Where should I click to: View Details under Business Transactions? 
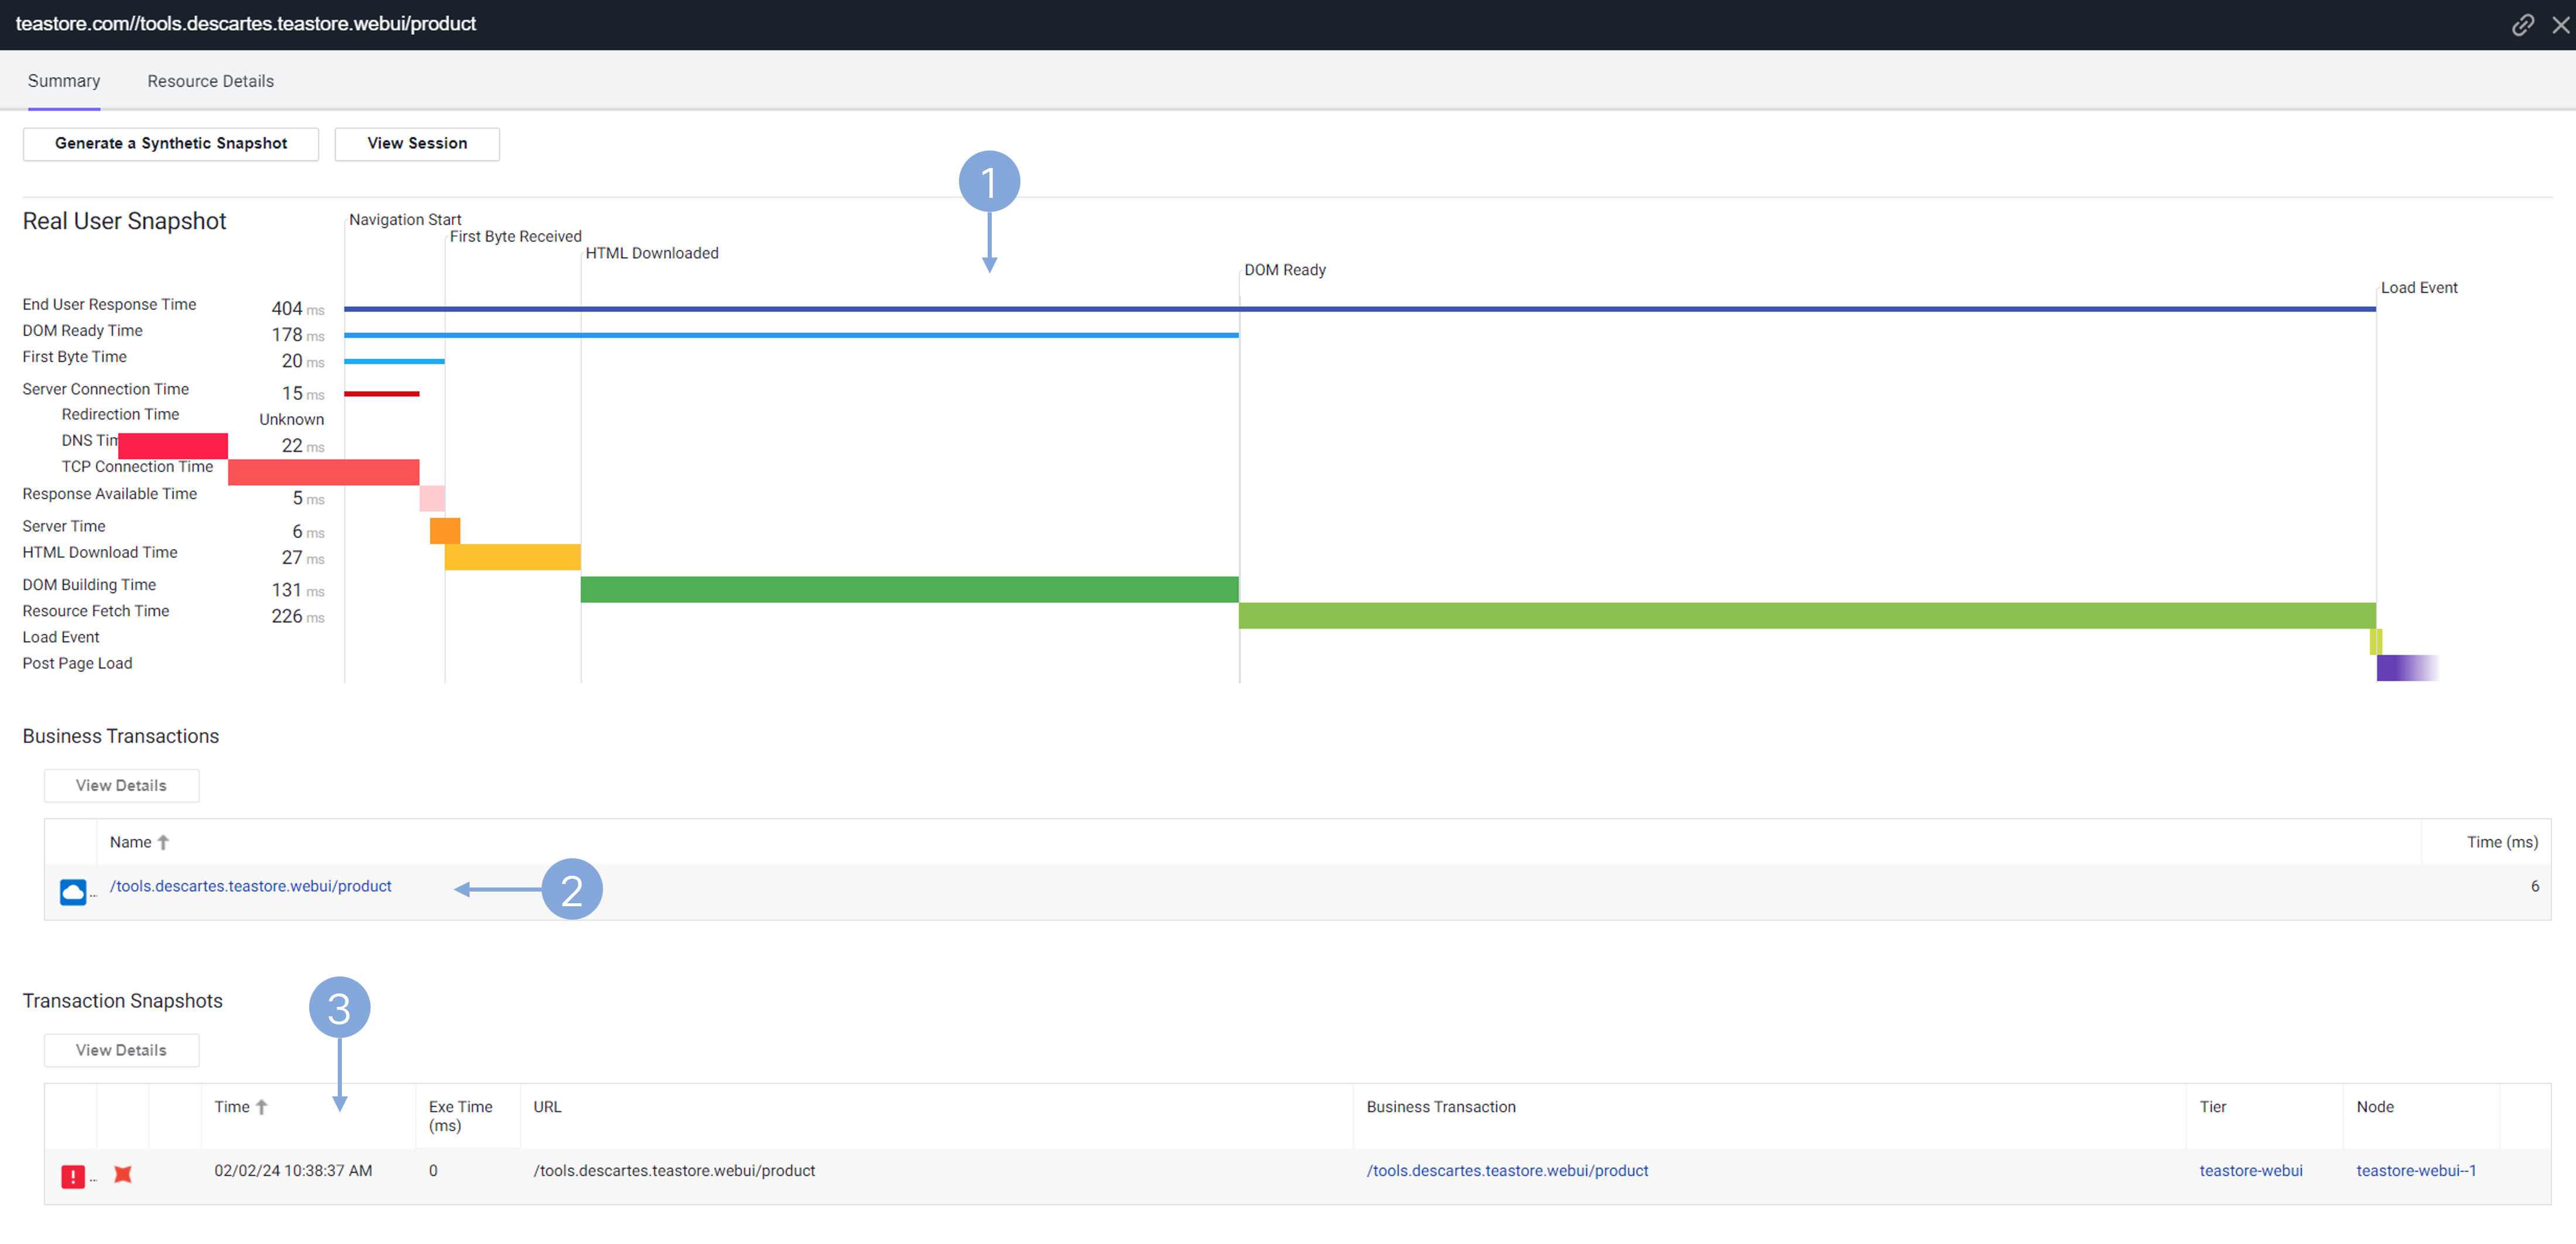(121, 785)
